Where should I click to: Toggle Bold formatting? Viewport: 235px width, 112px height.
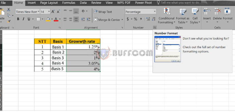[18, 19]
